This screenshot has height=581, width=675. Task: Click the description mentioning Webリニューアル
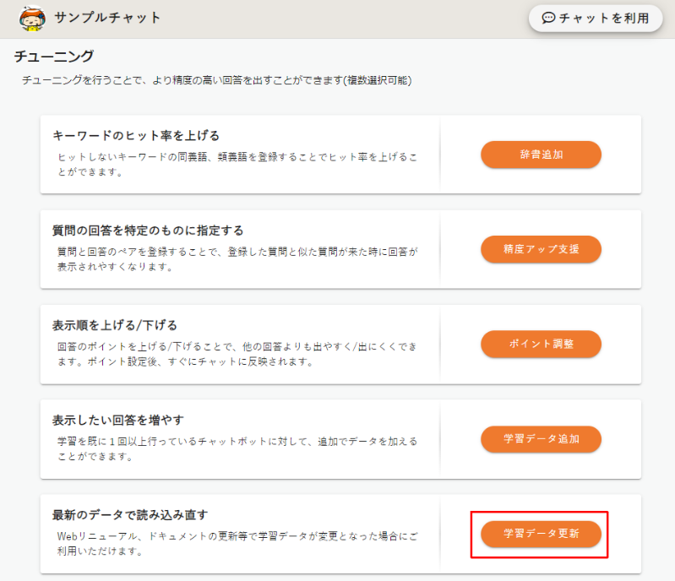(x=237, y=544)
